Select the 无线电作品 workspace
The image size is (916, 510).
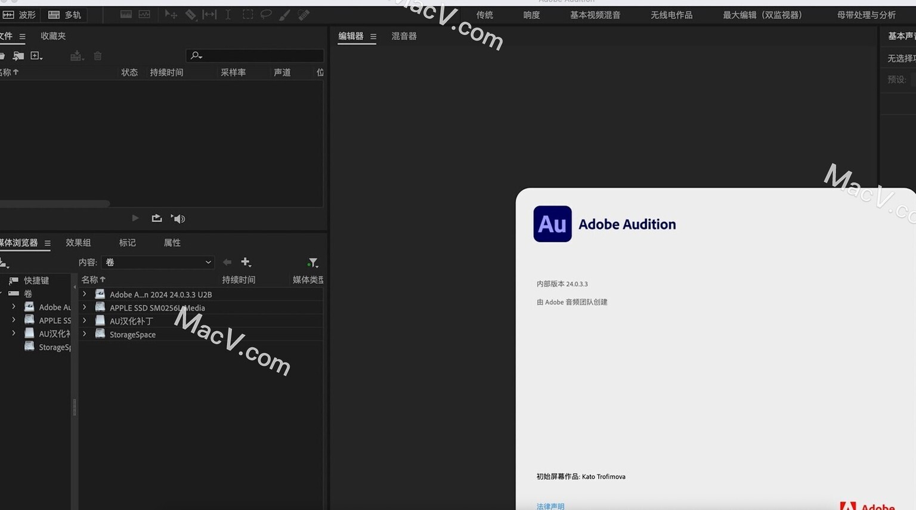coord(671,15)
